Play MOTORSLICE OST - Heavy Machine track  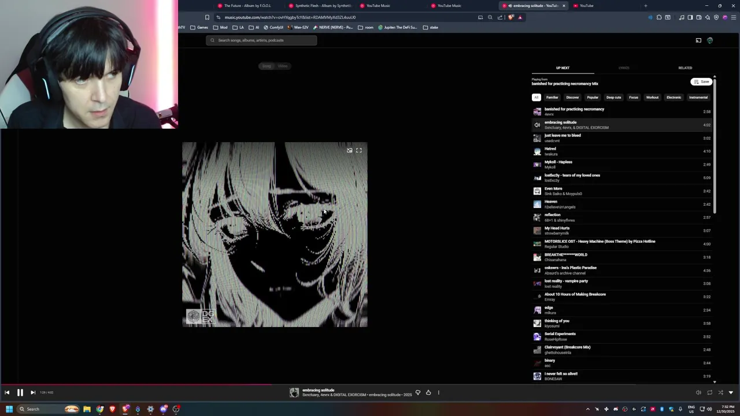621,244
